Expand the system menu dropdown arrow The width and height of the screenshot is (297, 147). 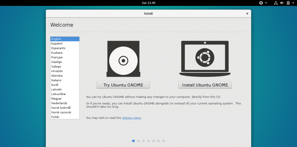pos(293,3)
